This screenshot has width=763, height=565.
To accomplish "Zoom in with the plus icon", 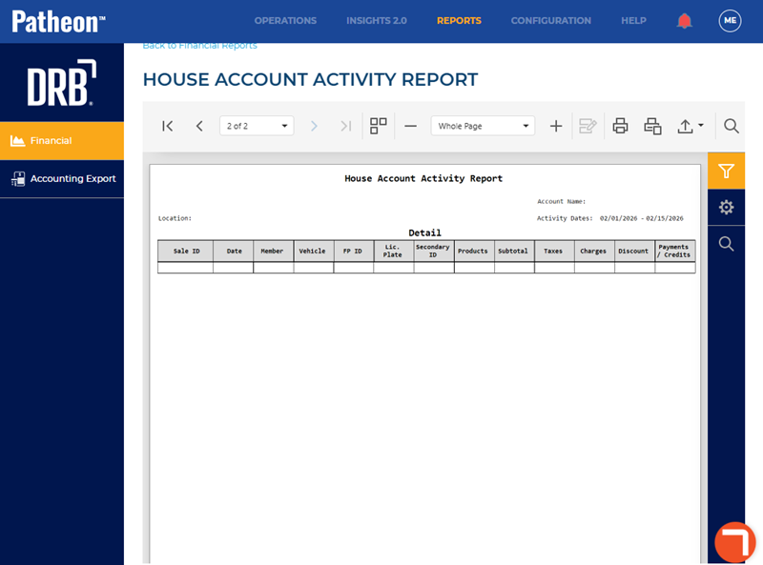I will (556, 126).
